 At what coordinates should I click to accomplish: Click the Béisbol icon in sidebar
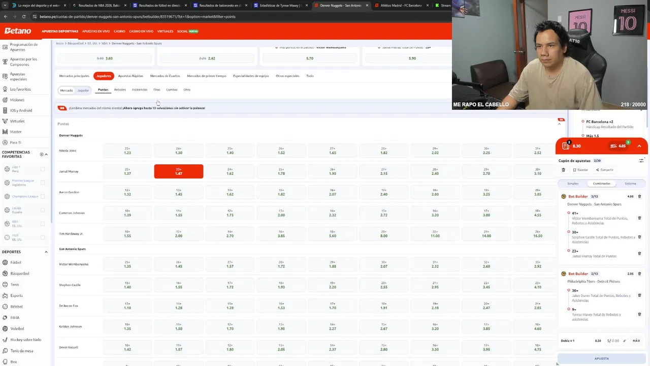(x=5, y=307)
